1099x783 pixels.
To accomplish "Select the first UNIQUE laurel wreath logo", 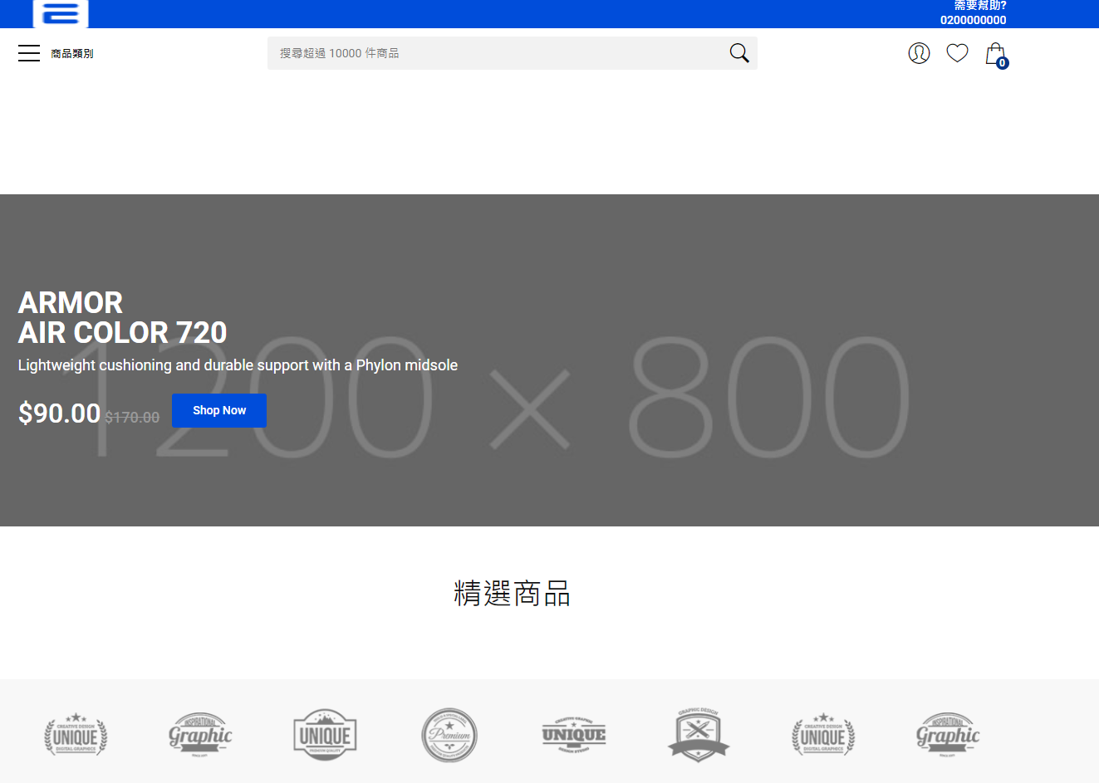I will coord(76,735).
